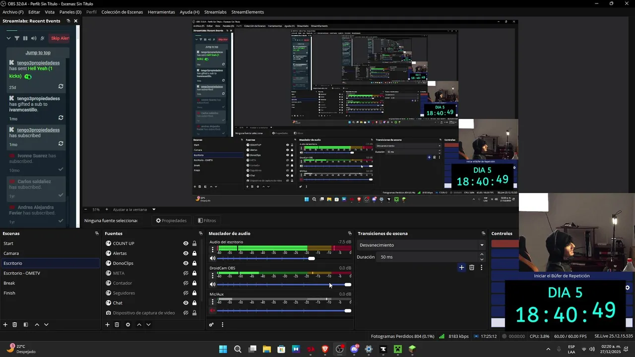The height and width of the screenshot is (357, 635).
Task: Mute Audio del escritorio channel
Action: pos(213,258)
